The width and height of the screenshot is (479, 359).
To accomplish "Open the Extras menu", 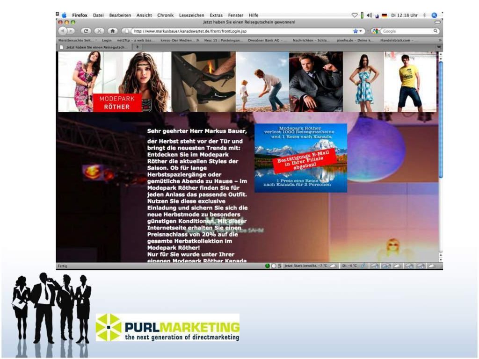I will pyautogui.click(x=216, y=15).
